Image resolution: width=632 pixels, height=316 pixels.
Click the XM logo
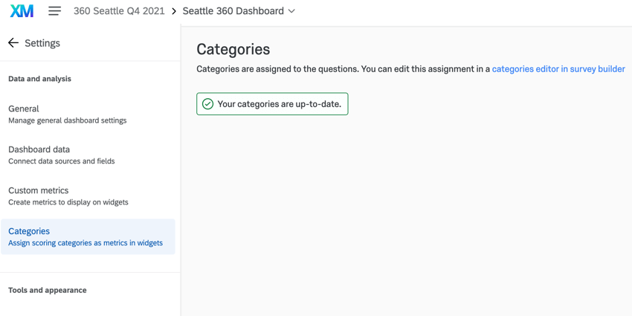[x=22, y=11]
